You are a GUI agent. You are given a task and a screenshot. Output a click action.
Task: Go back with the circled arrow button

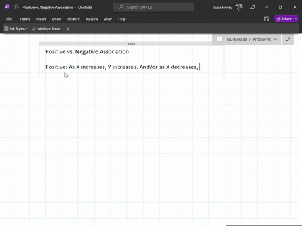tap(16, 7)
